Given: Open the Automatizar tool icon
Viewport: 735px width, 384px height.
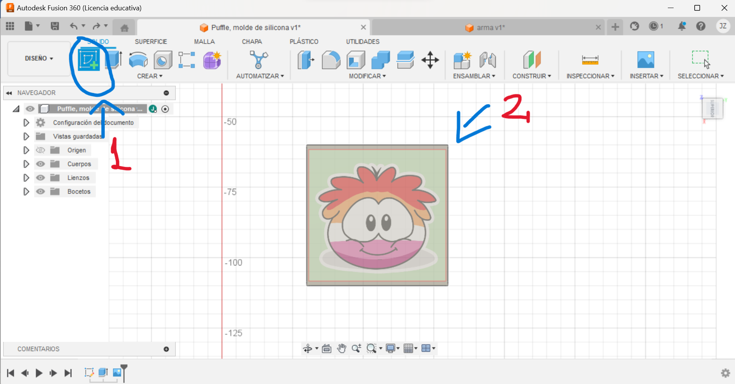Looking at the screenshot, I should [259, 60].
